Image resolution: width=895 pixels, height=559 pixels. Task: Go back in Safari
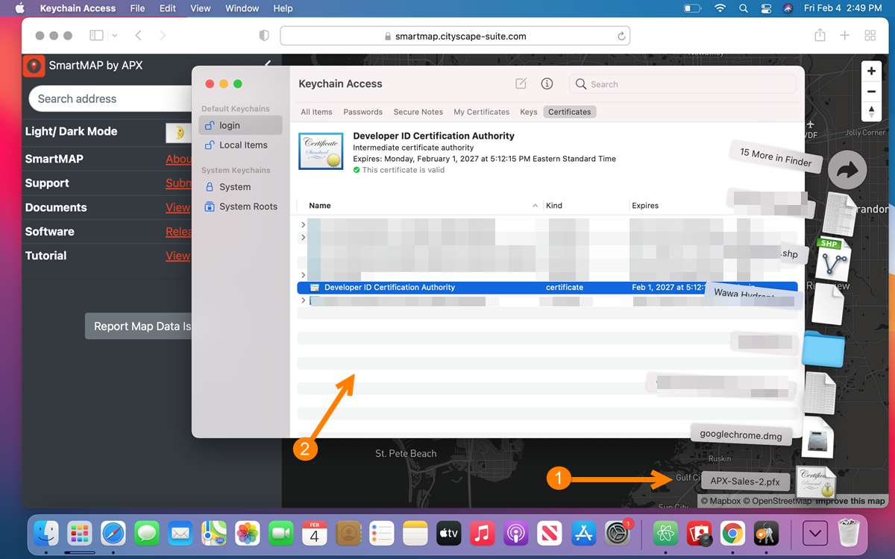tap(139, 35)
